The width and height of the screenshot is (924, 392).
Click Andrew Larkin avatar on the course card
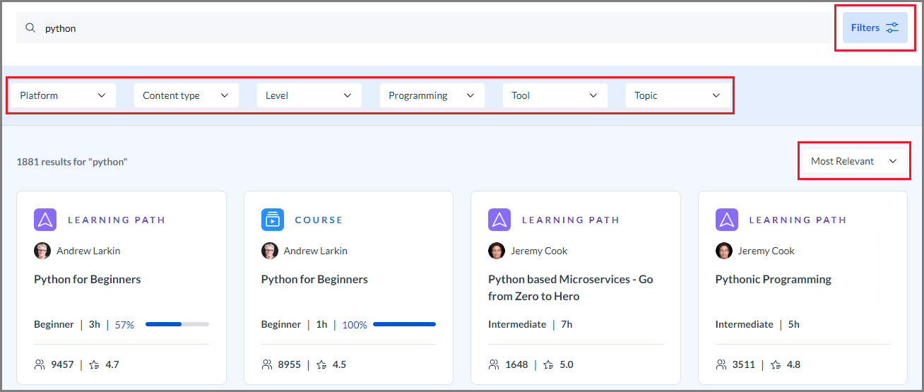270,251
